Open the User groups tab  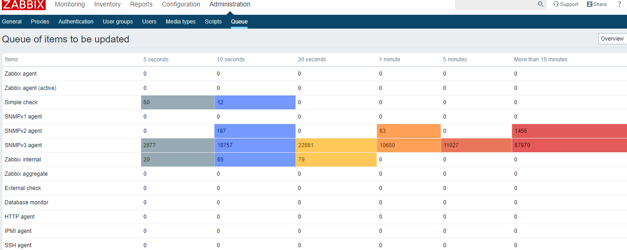118,22
